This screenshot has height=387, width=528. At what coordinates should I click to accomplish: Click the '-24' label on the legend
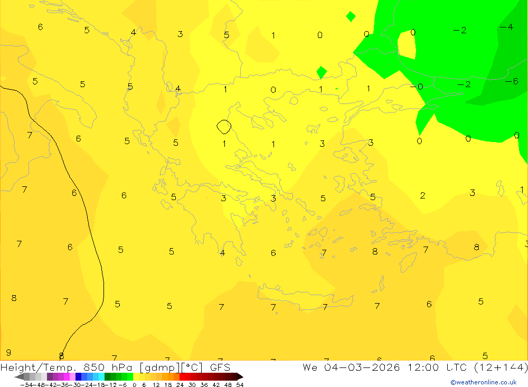88,385
